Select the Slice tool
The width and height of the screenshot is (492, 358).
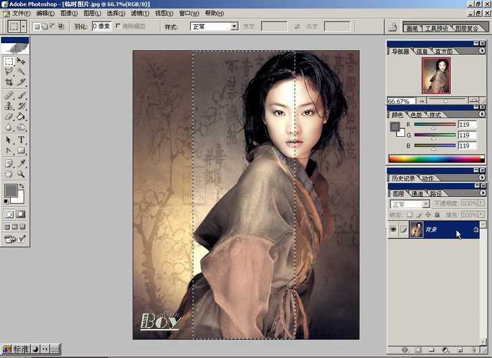[21, 82]
